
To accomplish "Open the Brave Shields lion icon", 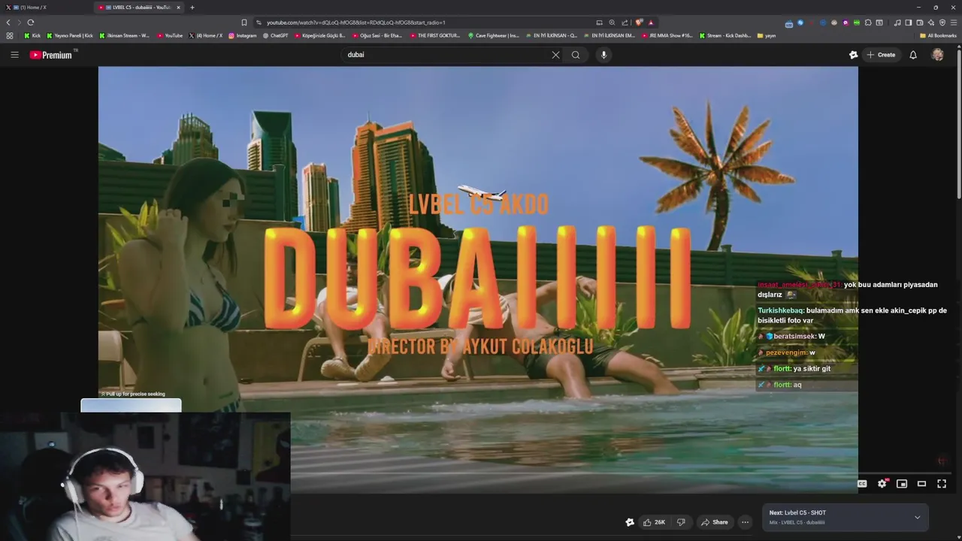I will 639,23.
